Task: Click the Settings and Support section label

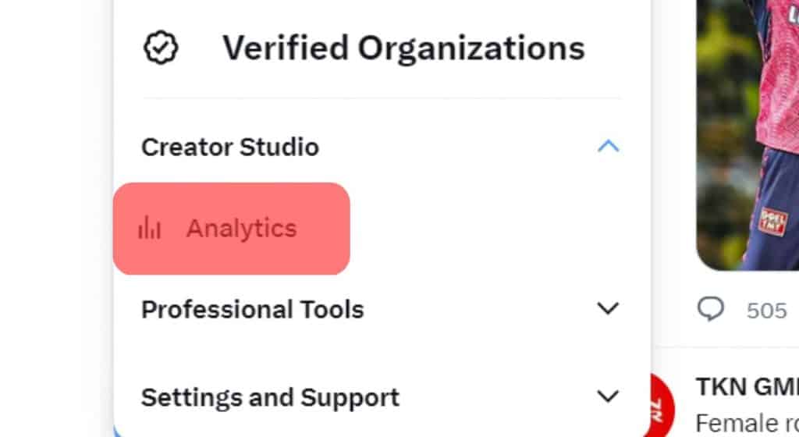Action: point(270,398)
